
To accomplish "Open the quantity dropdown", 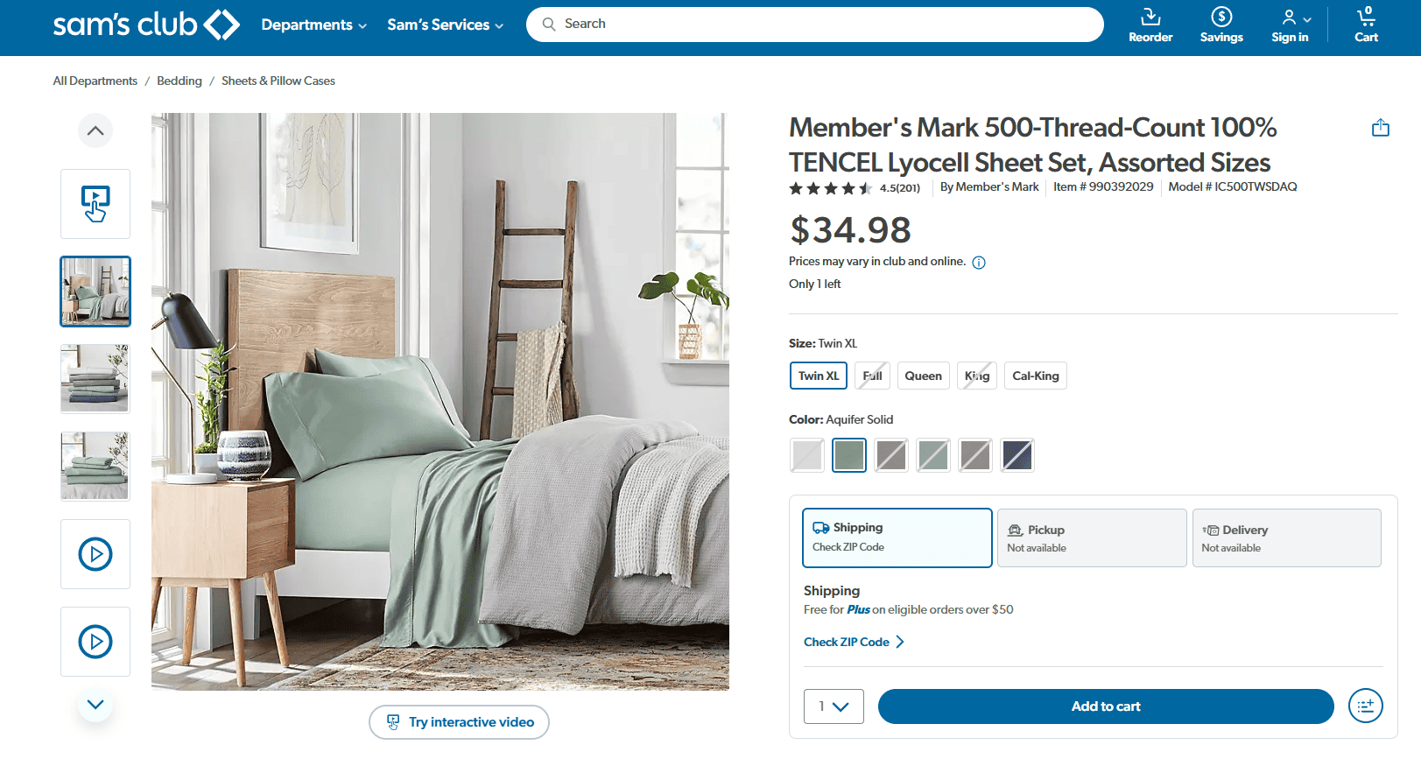I will coord(834,706).
